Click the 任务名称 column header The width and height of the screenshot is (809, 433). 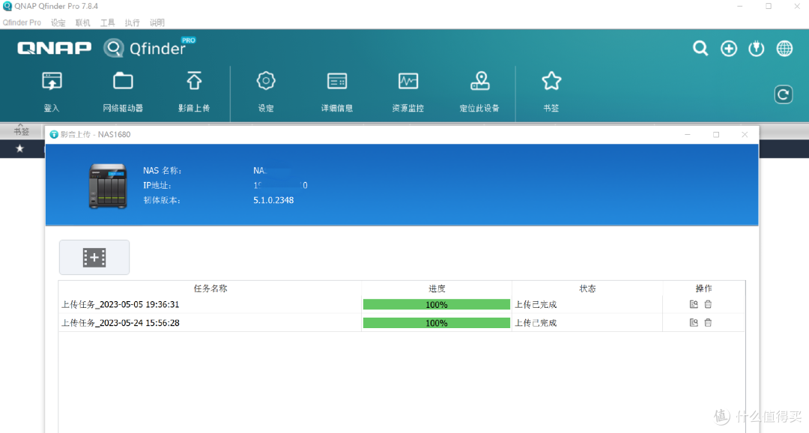[x=210, y=288]
